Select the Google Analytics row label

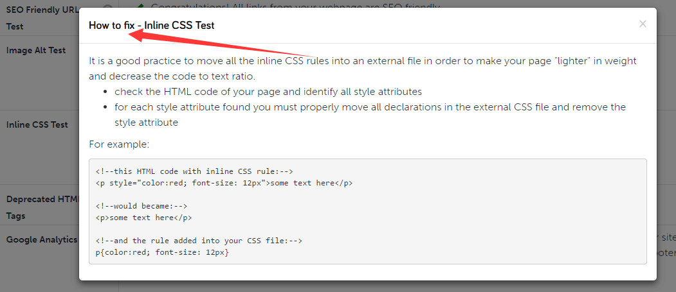coord(41,239)
